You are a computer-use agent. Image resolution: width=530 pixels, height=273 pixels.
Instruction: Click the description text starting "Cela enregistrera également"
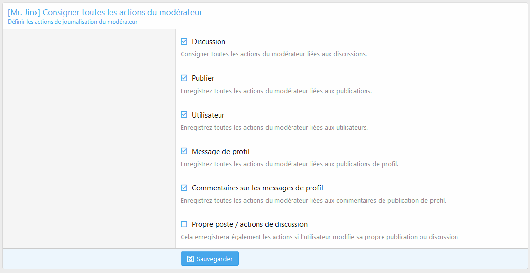click(x=319, y=237)
